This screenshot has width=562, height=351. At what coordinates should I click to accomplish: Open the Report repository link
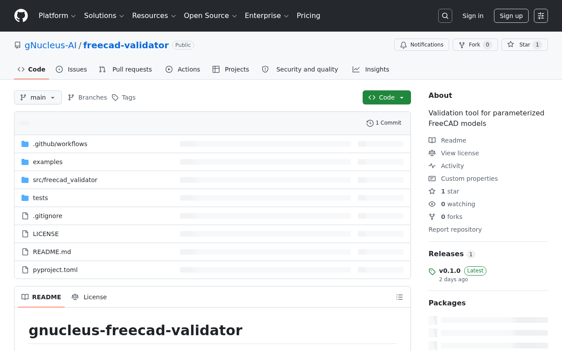pos(455,229)
